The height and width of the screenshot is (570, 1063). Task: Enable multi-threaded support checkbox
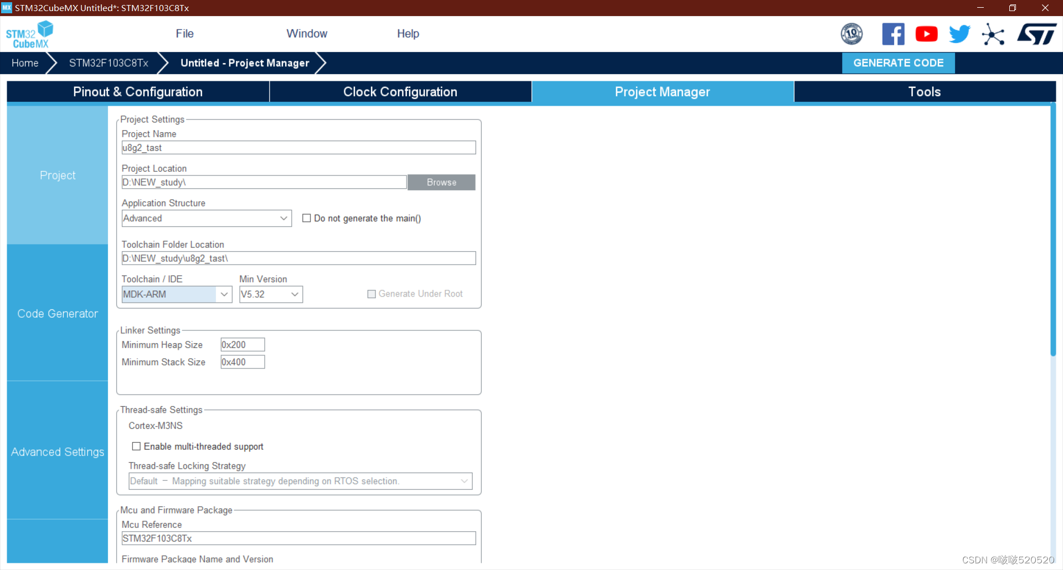coord(136,446)
